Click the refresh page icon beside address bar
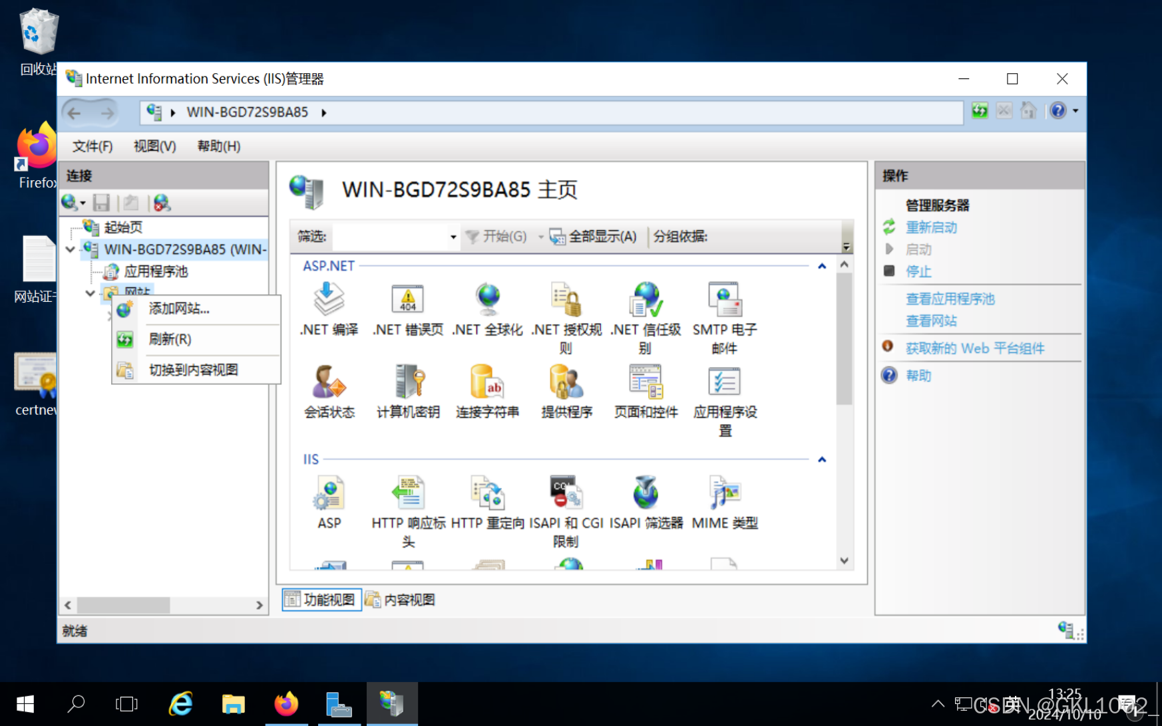The width and height of the screenshot is (1162, 726). pyautogui.click(x=980, y=110)
